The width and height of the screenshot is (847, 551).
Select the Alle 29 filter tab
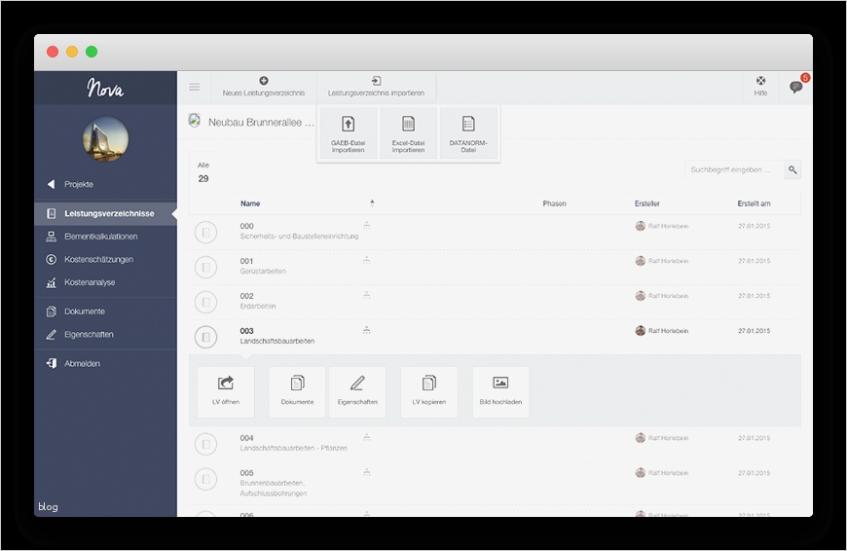(x=203, y=172)
